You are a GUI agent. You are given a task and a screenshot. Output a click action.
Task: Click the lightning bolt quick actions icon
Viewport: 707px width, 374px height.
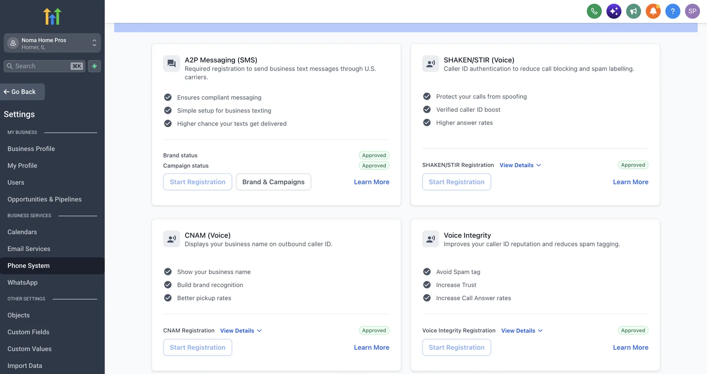tap(95, 66)
